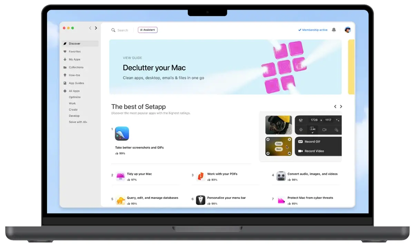Screen dimensions: 414x245
Task: Click 'Convert audio, images, and videos' text
Action: click(313, 174)
